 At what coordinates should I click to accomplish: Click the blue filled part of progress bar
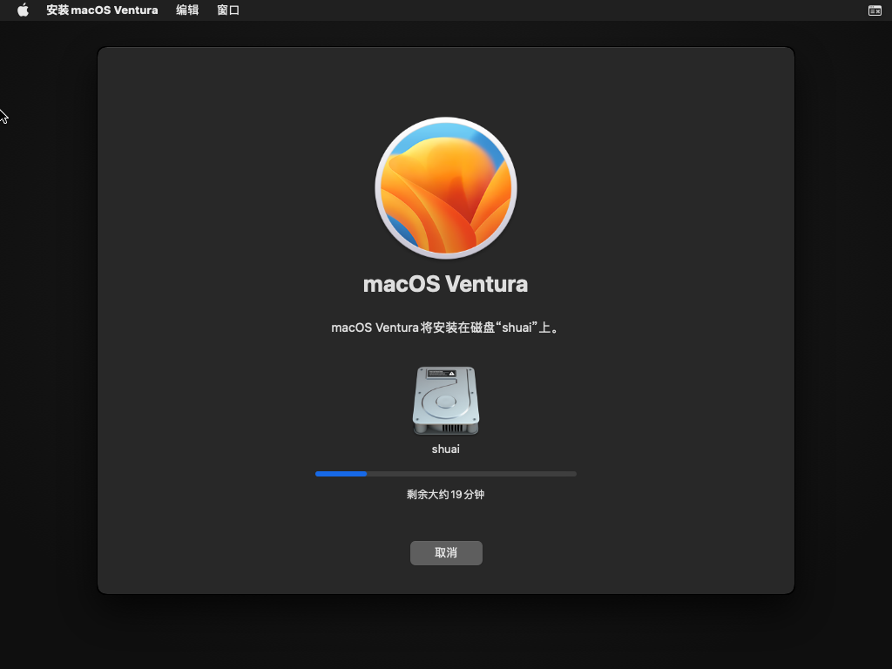[341, 474]
